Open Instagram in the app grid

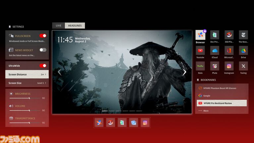229,66
